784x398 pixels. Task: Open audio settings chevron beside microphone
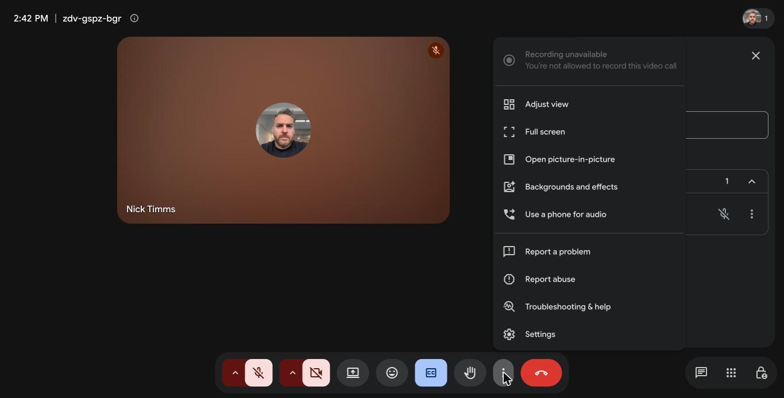235,373
